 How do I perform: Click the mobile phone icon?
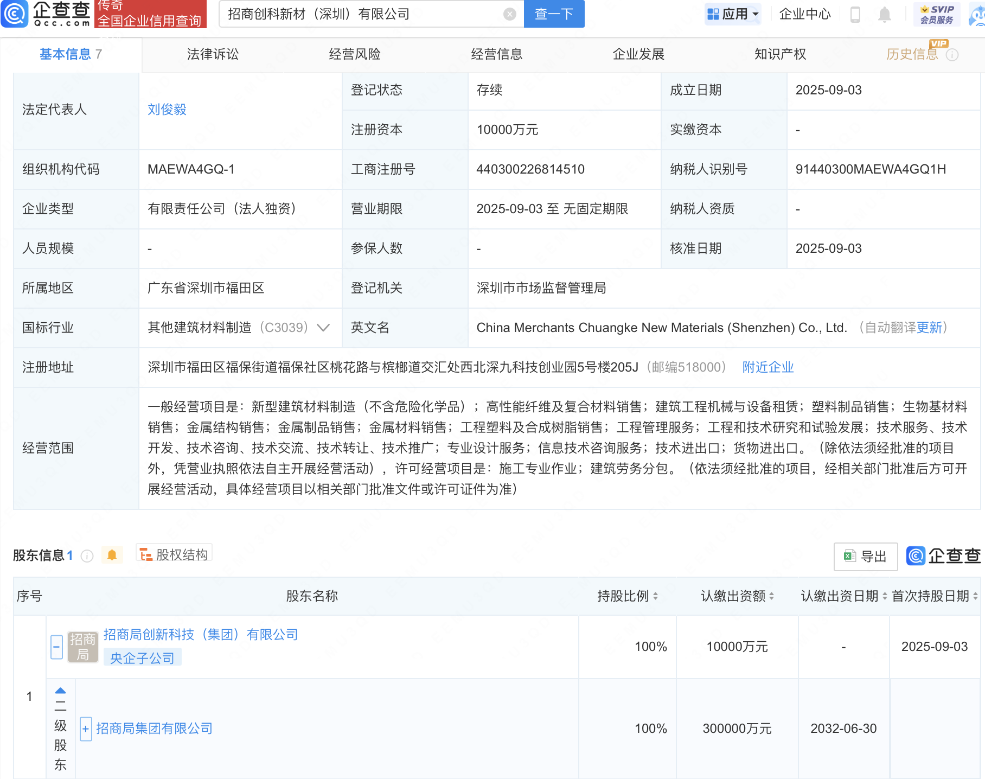[x=855, y=14]
